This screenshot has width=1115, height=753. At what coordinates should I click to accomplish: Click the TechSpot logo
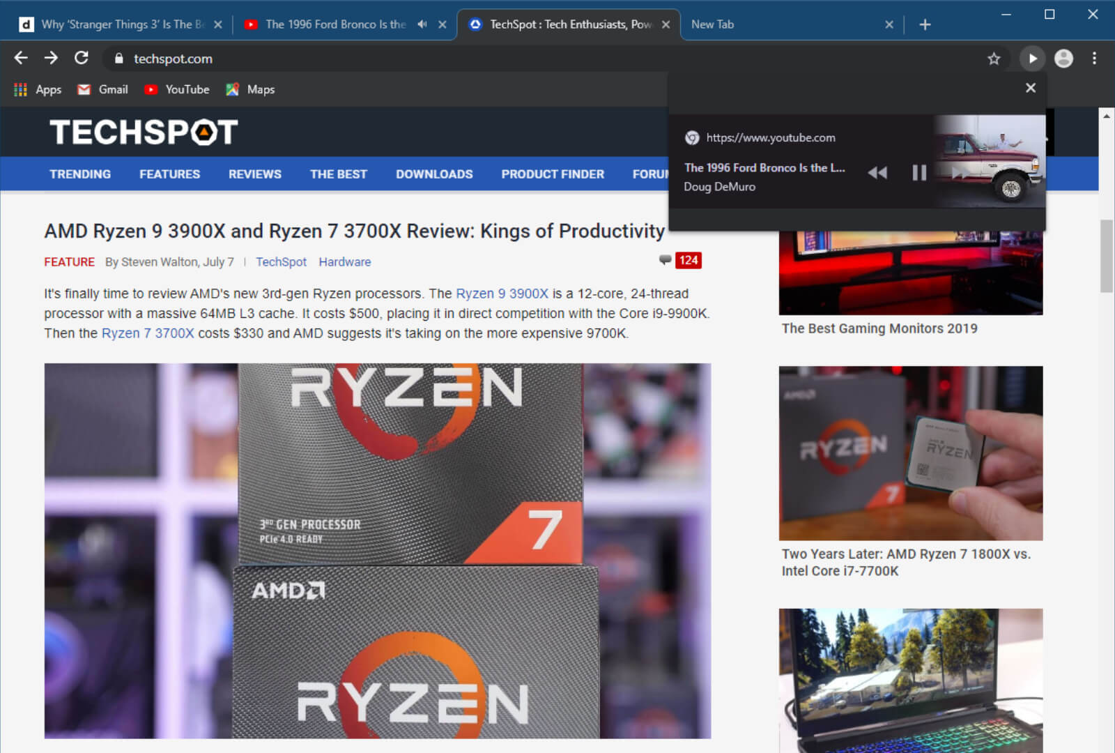point(144,132)
